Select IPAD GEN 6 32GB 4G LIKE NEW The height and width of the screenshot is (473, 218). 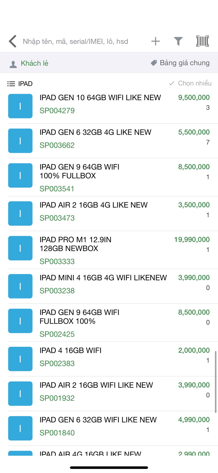coord(95,132)
